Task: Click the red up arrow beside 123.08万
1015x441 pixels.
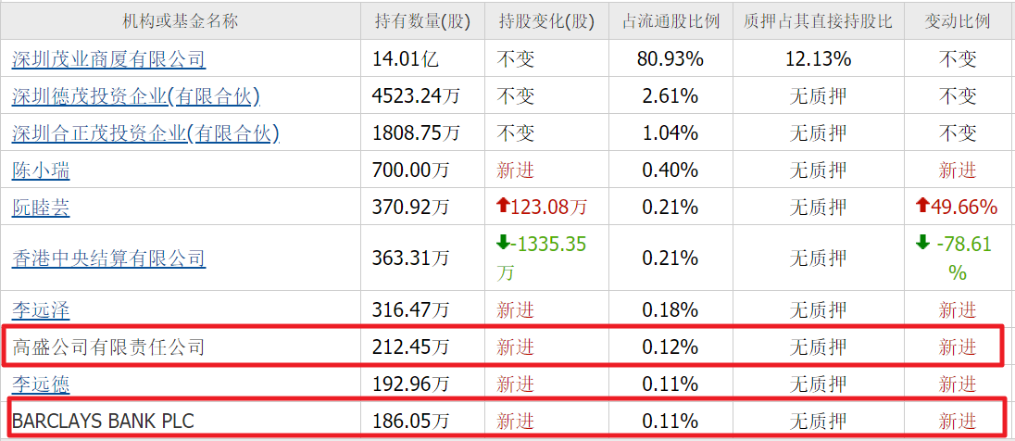Action: (x=503, y=207)
